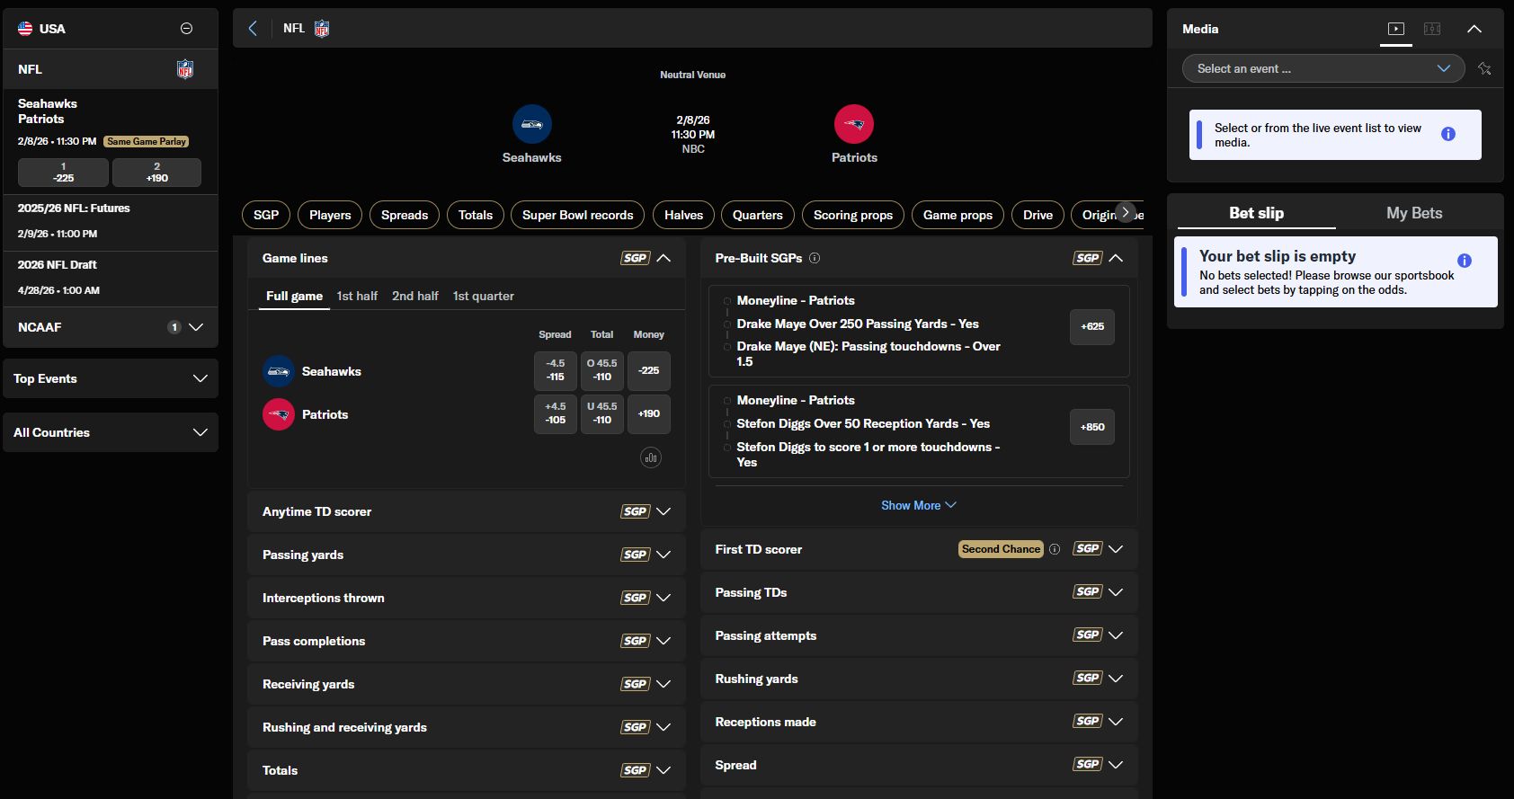Select sidebar Seahawks 1 -225 odds
The image size is (1514, 799).
[63, 173]
